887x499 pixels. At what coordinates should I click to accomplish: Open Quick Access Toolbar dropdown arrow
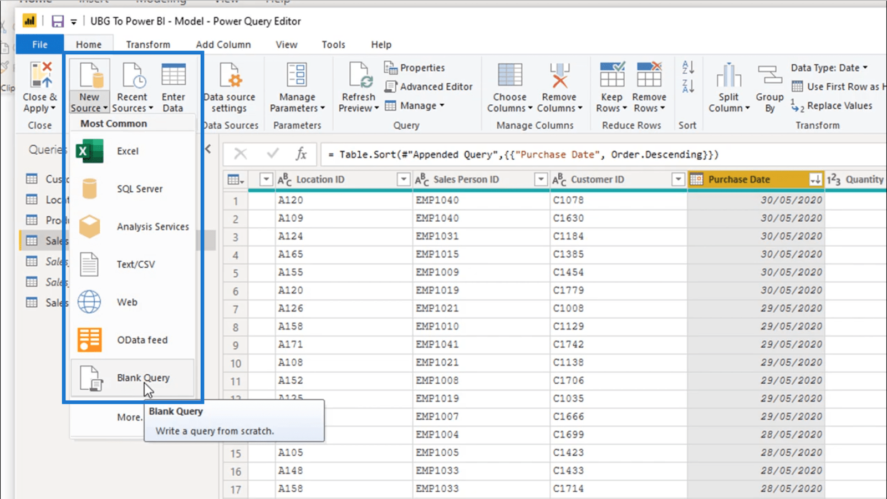[73, 22]
